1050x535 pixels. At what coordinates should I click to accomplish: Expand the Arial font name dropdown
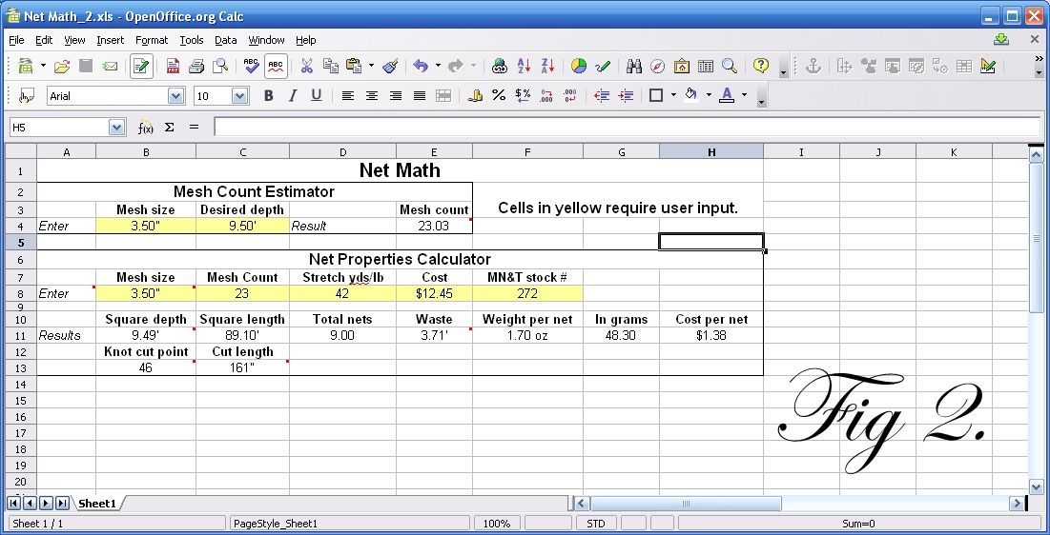pos(176,96)
